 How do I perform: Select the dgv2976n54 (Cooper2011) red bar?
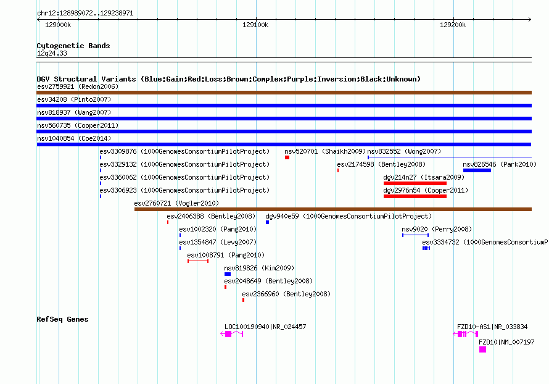[x=415, y=196]
